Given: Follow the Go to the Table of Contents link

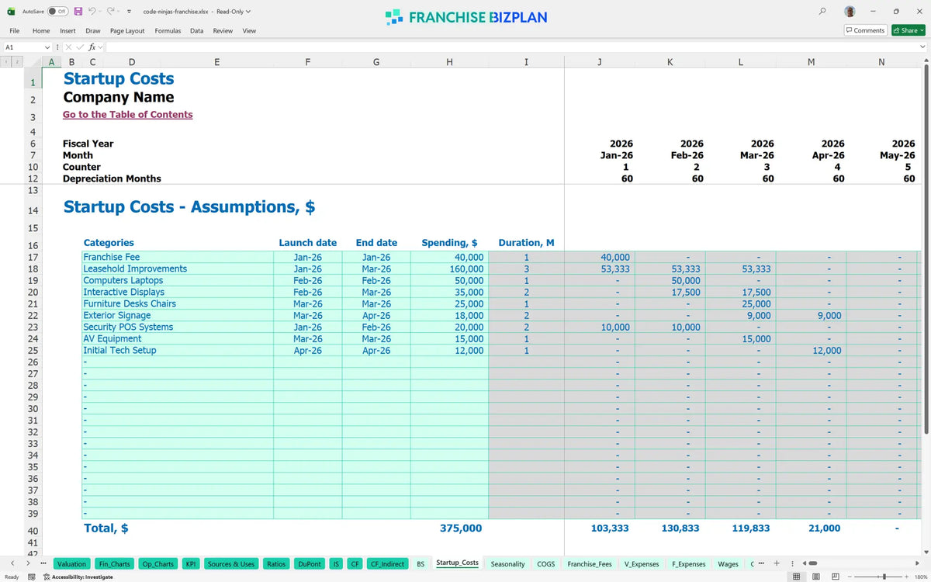Looking at the screenshot, I should [128, 114].
